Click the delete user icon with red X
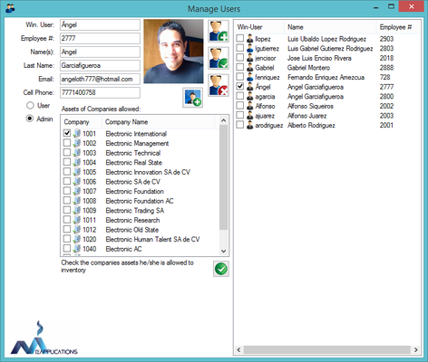Viewport: 428px width, 362px height. point(219,85)
